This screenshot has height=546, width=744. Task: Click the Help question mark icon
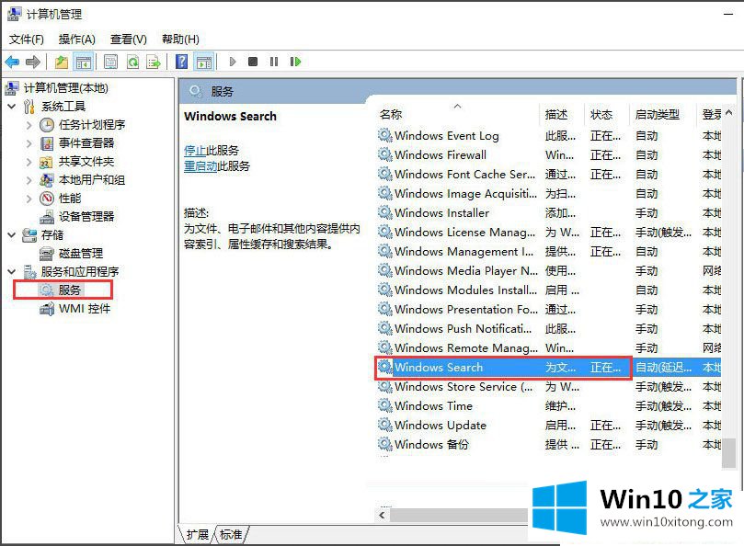point(182,62)
